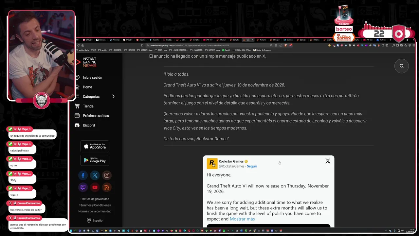The width and height of the screenshot is (419, 236).
Task: Open the Español language selector
Action: click(x=95, y=220)
